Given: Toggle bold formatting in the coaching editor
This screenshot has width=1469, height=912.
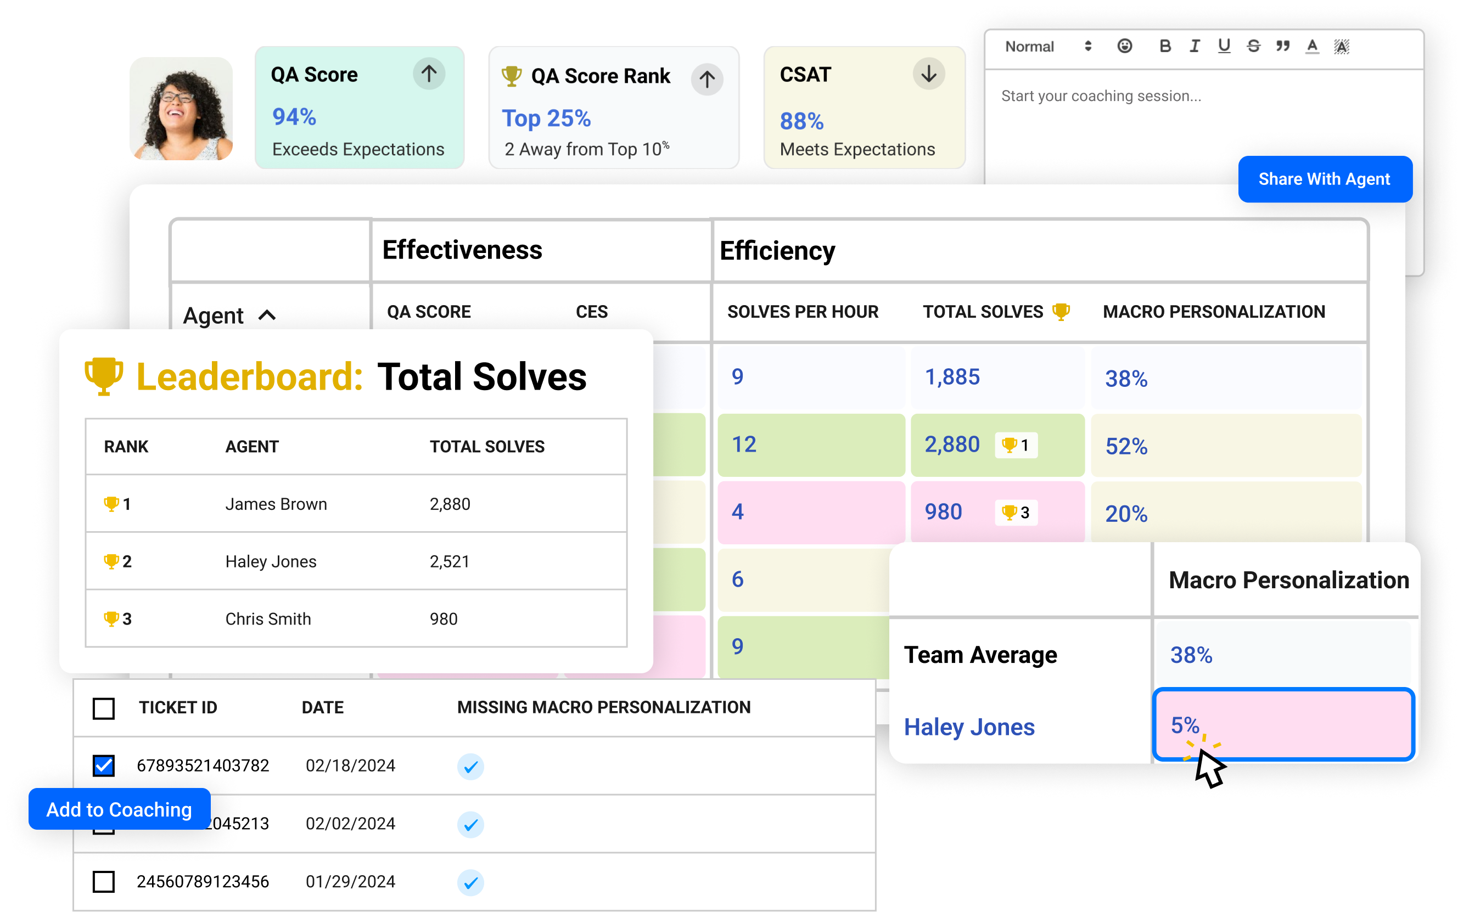Looking at the screenshot, I should tap(1165, 47).
